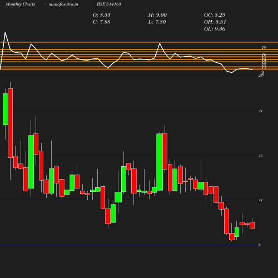278x278 pixels.
Task: Click the 'OH: 5.51' value
Action: click(215, 22)
